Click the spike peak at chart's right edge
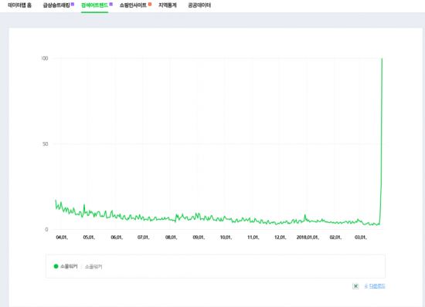Image resolution: width=425 pixels, height=307 pixels. click(382, 59)
